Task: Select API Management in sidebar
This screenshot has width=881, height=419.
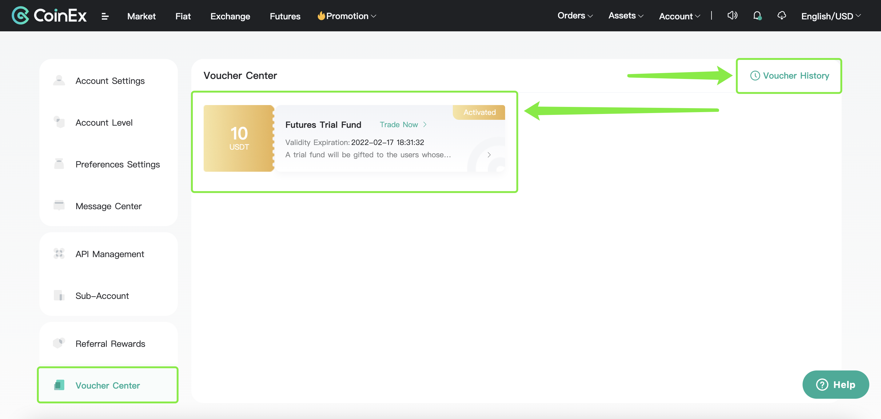Action: [108, 254]
